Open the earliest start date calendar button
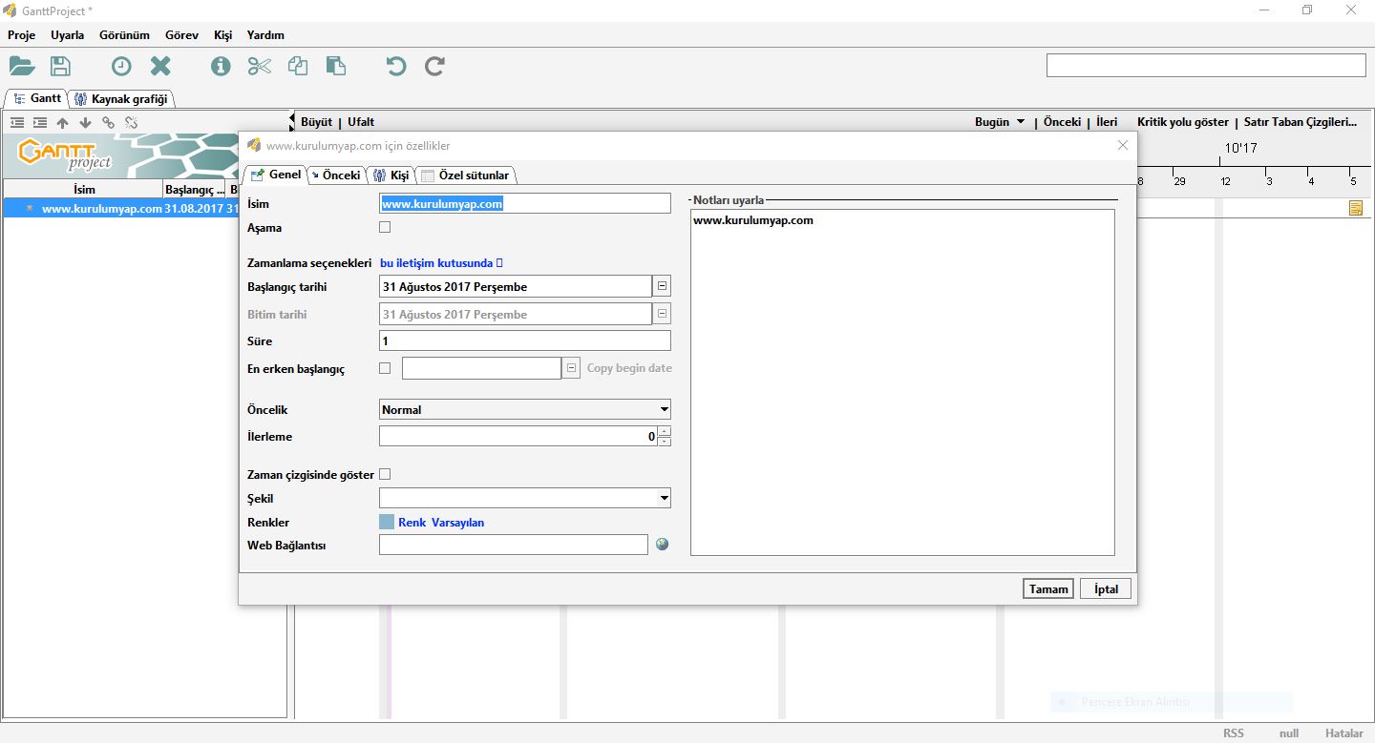The width and height of the screenshot is (1375, 743). click(571, 368)
